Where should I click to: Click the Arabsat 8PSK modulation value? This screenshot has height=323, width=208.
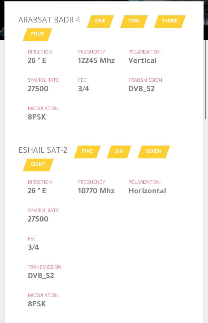click(x=37, y=117)
